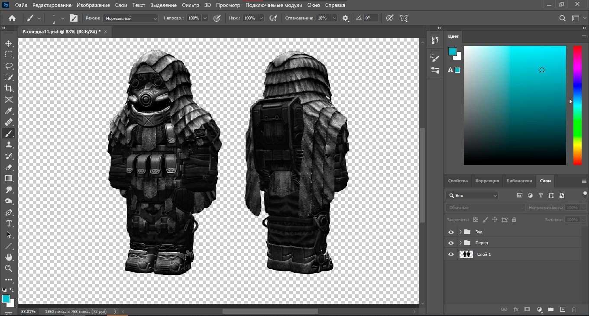Screen dimensions: 589x316
Task: Expand the Зад layer group
Action: click(x=460, y=232)
